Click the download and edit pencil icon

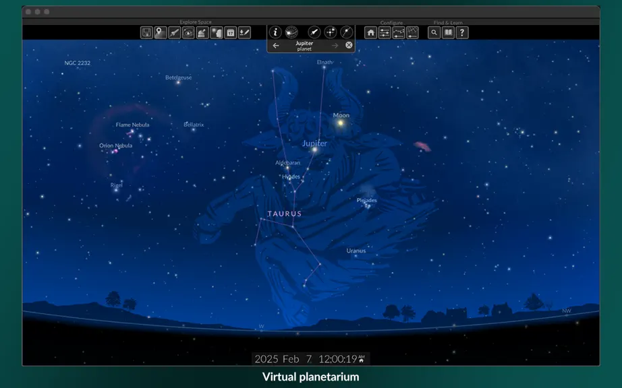pos(245,32)
